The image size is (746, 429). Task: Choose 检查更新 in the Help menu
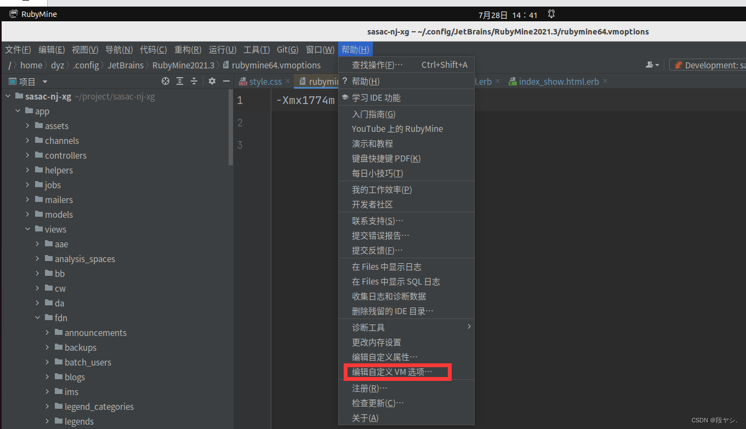pyautogui.click(x=378, y=402)
